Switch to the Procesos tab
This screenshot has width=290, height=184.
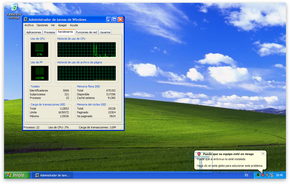click(49, 32)
